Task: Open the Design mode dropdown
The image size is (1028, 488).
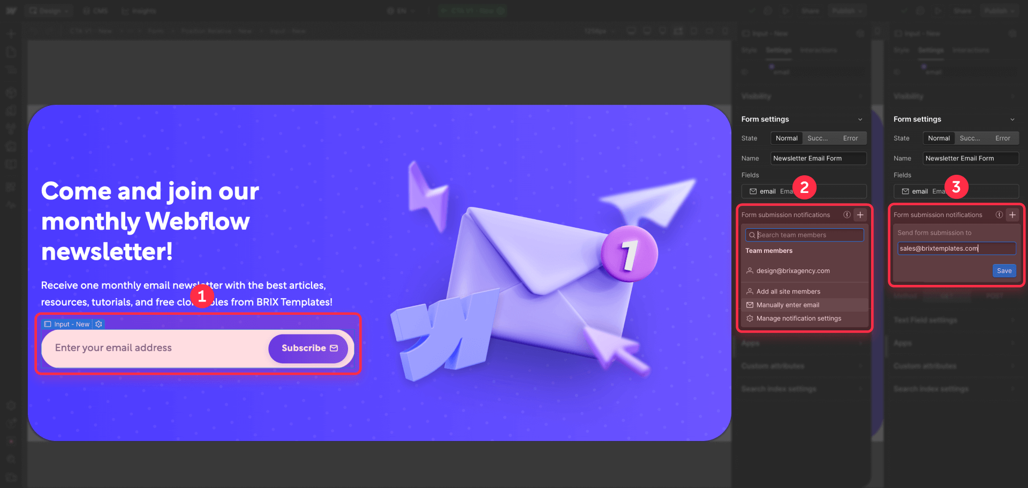Action: coord(49,10)
